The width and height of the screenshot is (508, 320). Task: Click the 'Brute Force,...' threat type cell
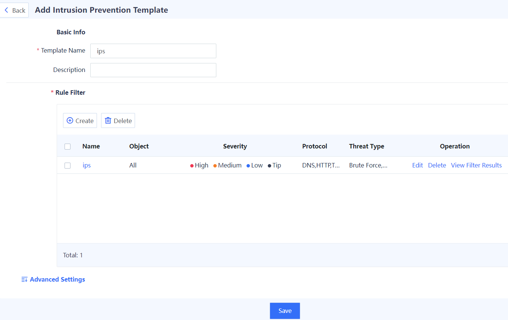[368, 165]
